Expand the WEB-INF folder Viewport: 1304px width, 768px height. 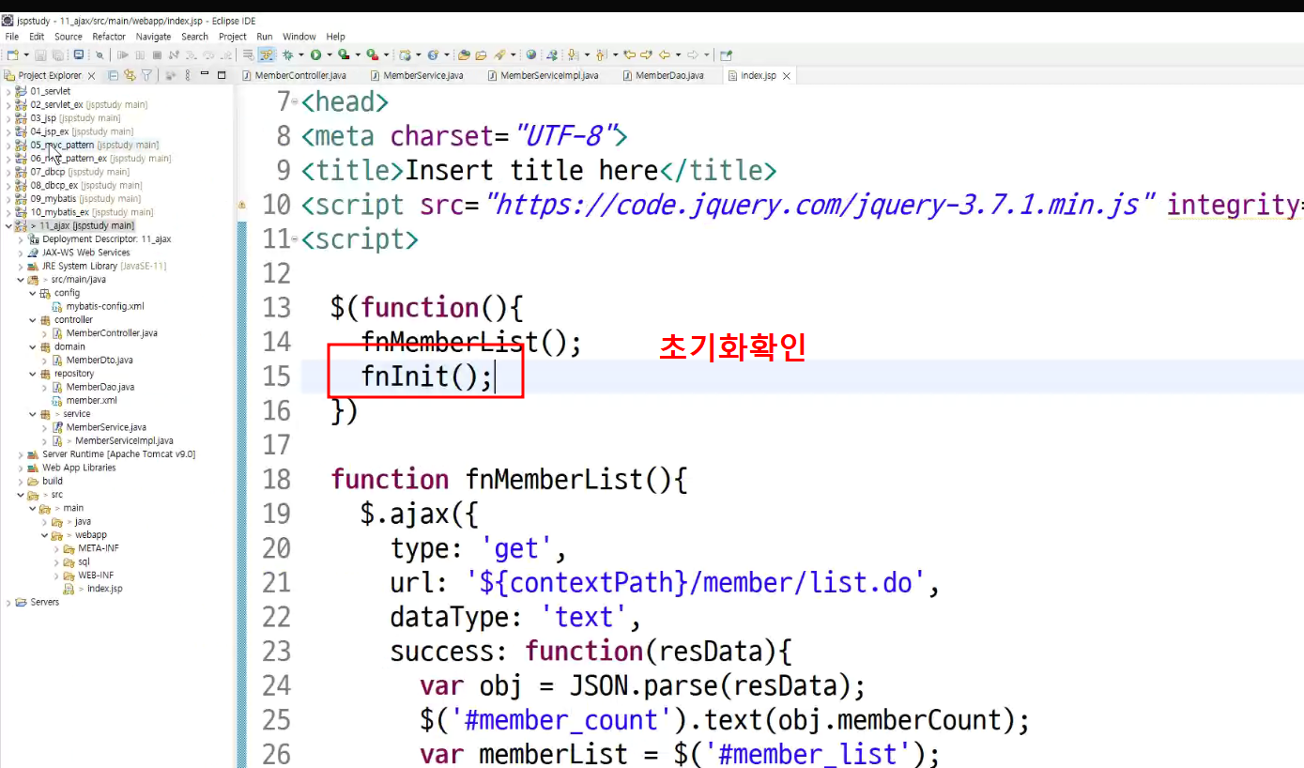tap(56, 576)
